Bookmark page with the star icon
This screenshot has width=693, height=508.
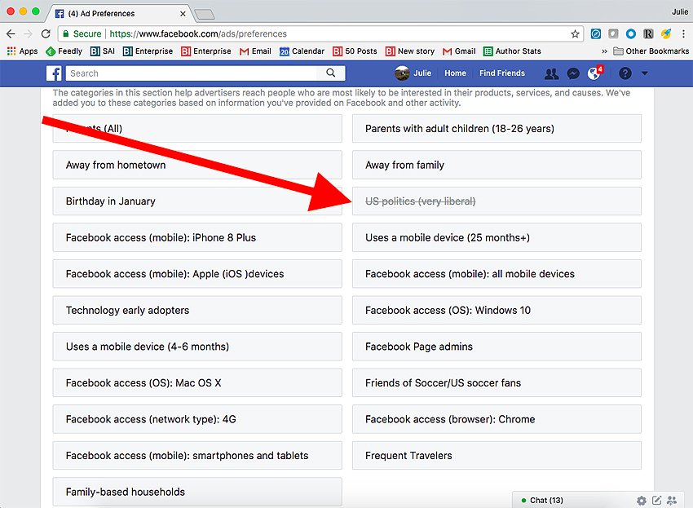pos(575,34)
